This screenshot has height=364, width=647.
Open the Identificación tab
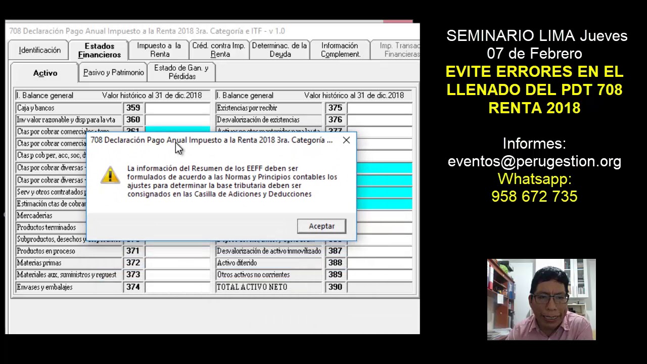pos(39,50)
